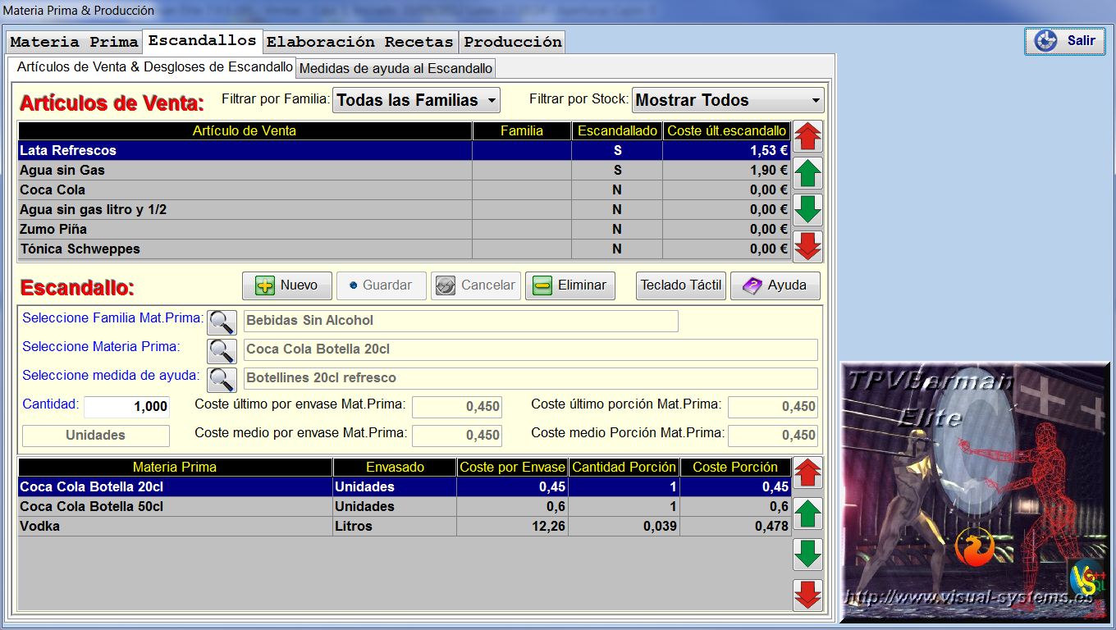Open the Materia Prima tab
This screenshot has height=630, width=1116.
tap(74, 42)
